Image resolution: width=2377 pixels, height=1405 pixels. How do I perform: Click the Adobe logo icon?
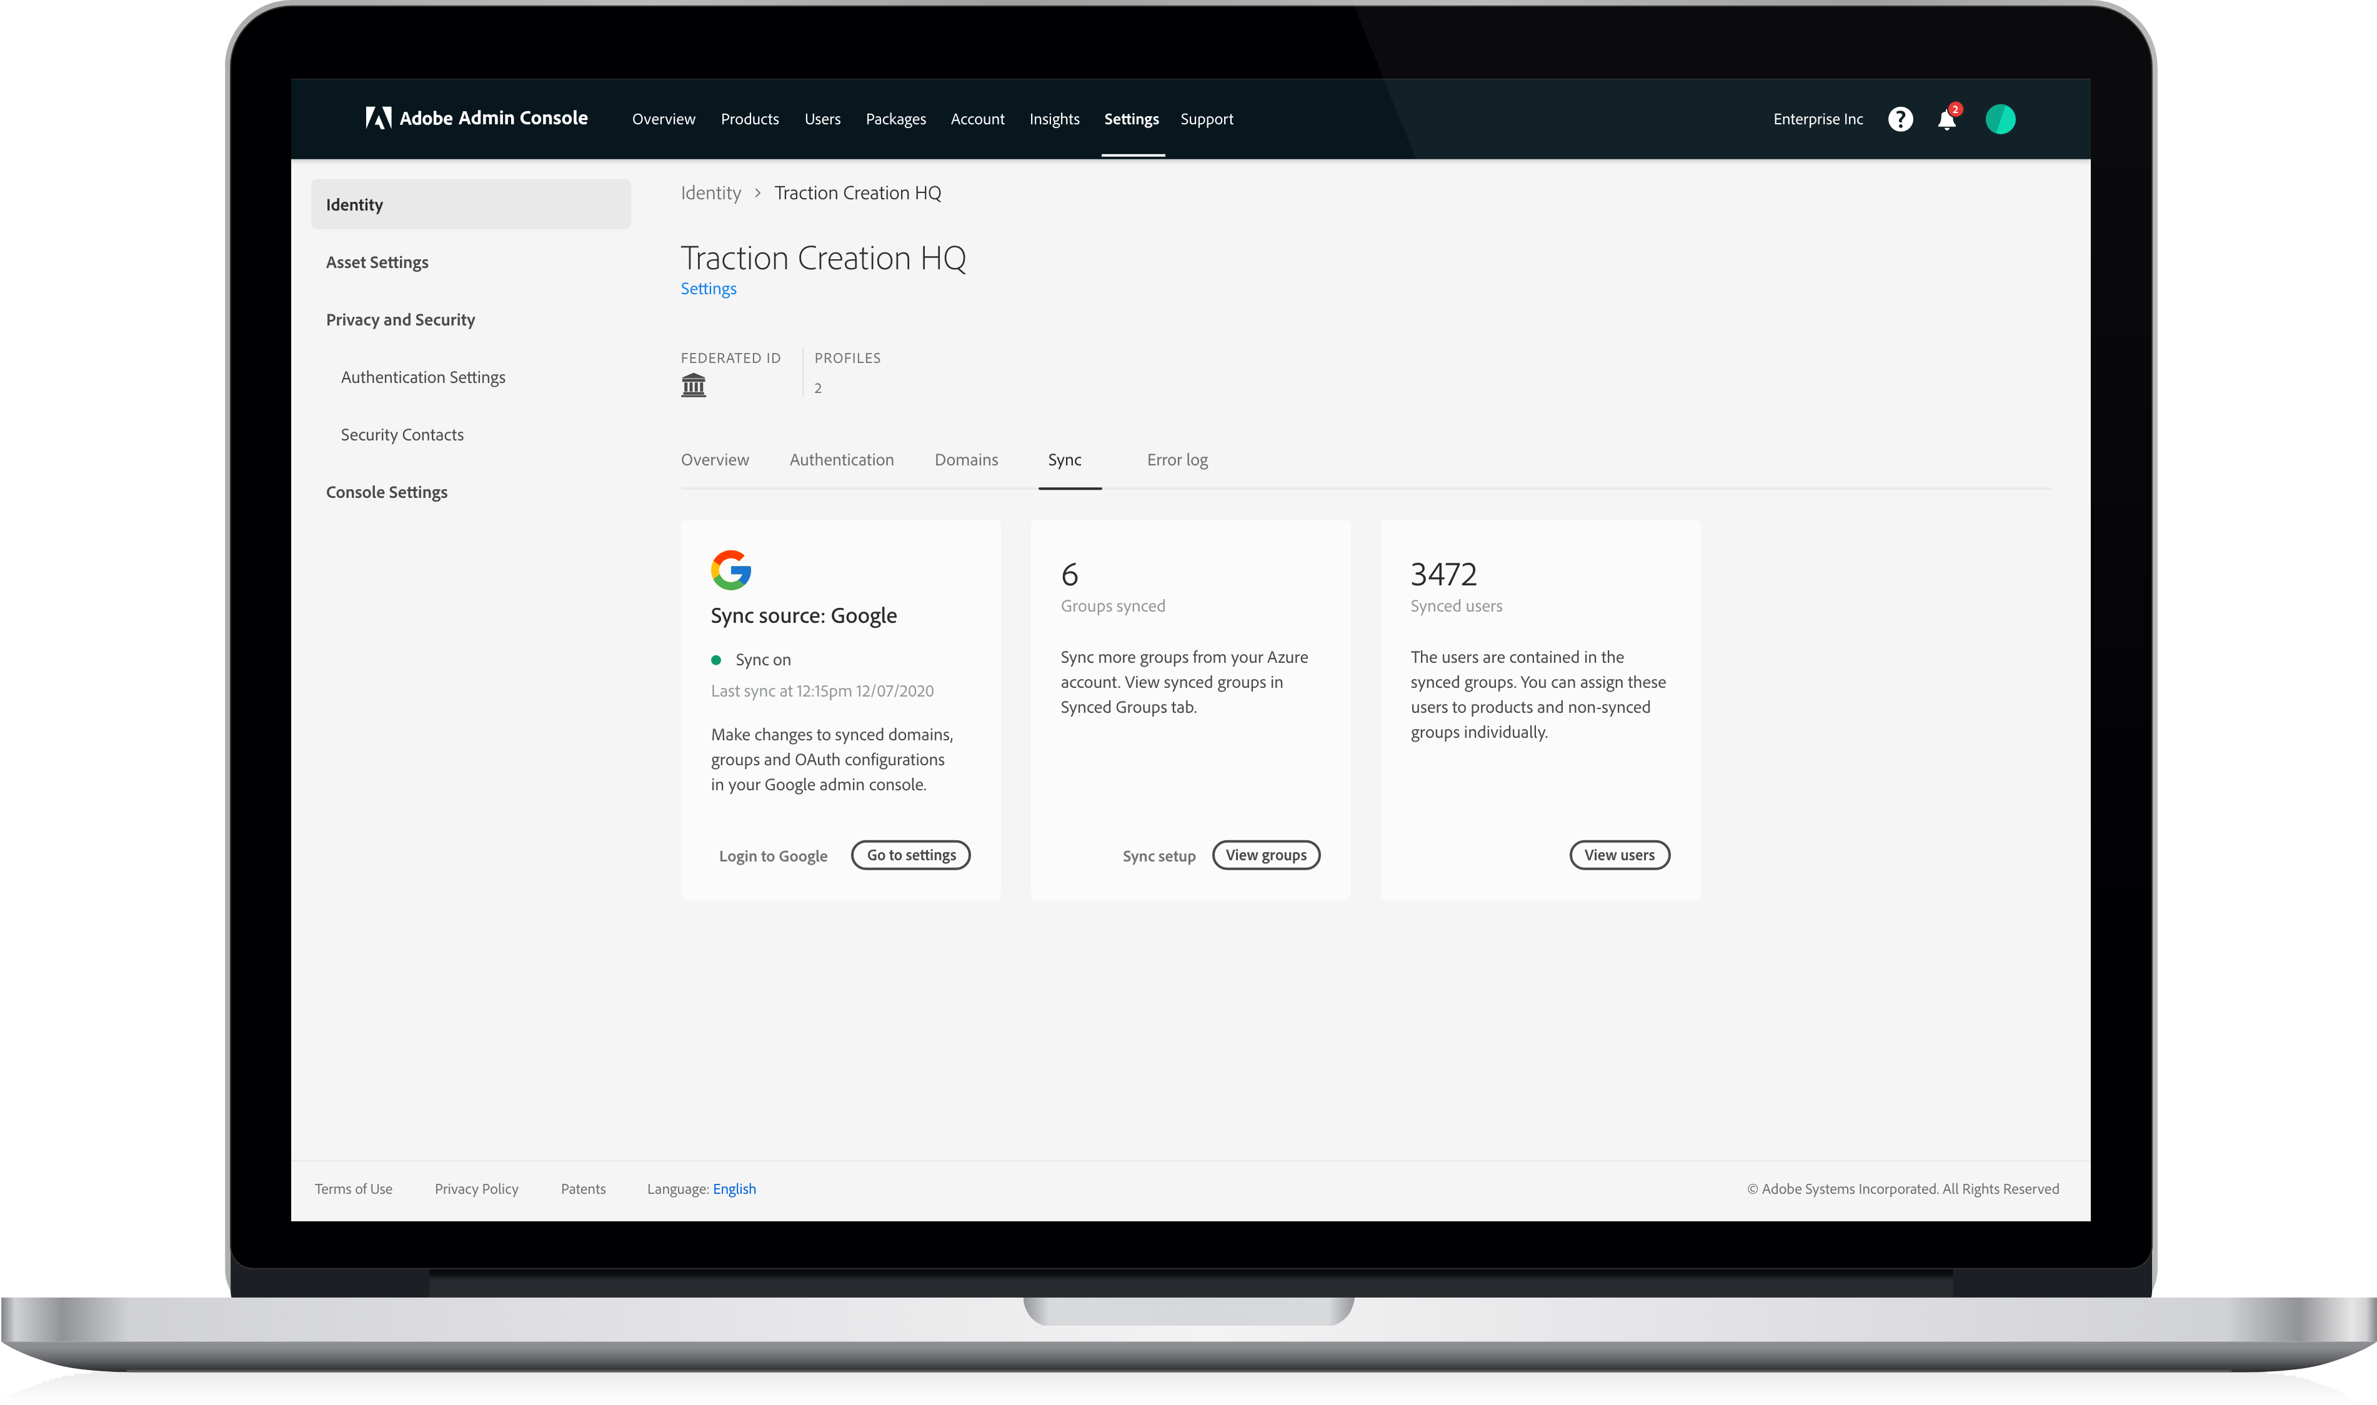tap(379, 118)
